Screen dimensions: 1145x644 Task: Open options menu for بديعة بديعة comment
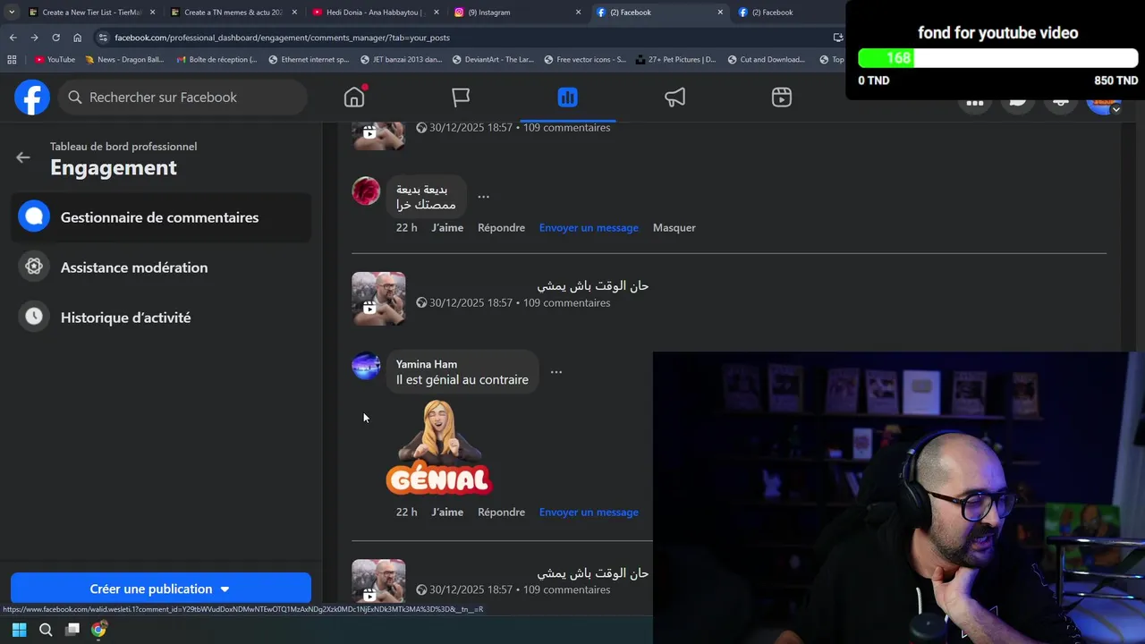click(483, 196)
